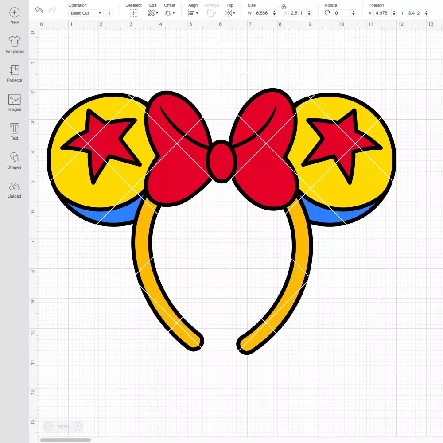Open the Flip dropdown
443x443 pixels.
coord(230,13)
